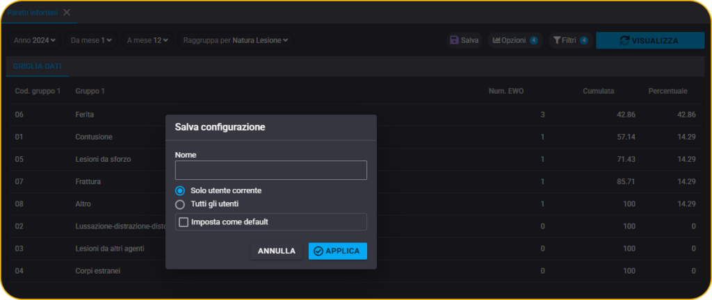Expand Raggruppa per Natura Lesione dropdown

coord(236,40)
